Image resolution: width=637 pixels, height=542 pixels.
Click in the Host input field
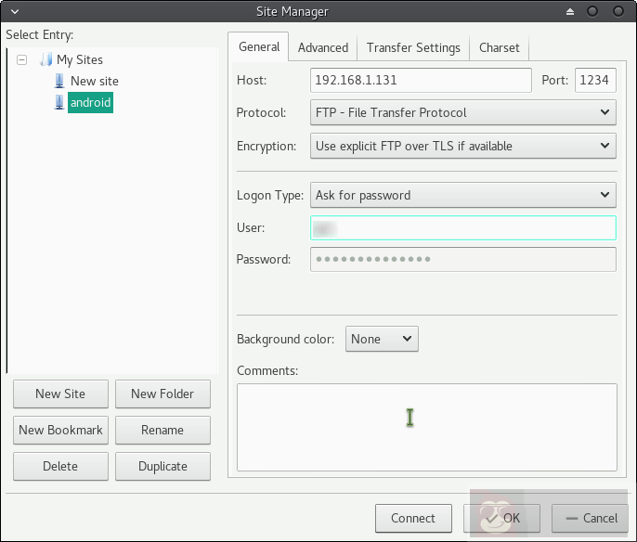pos(420,80)
